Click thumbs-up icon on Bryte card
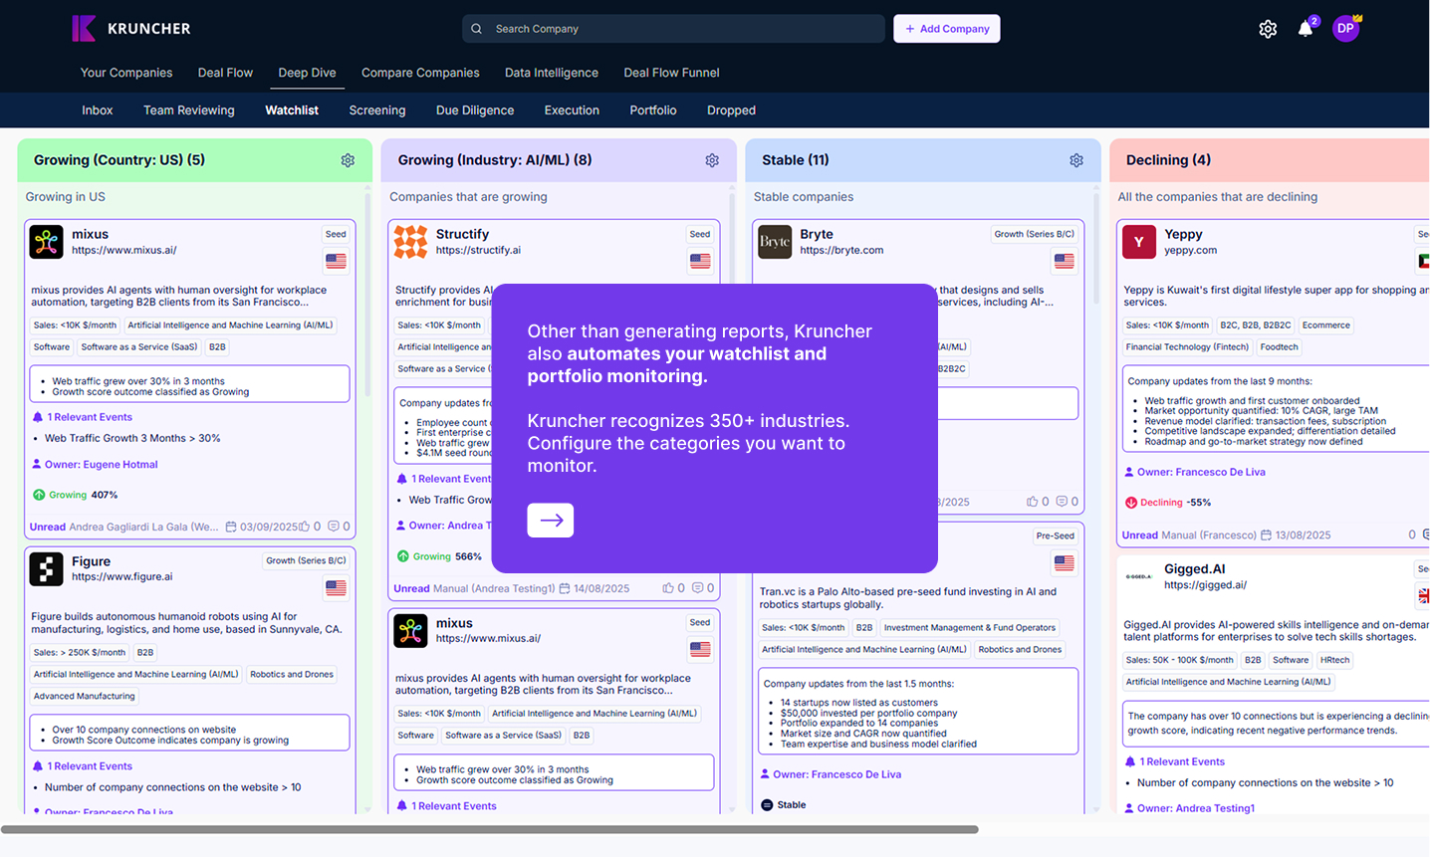 (x=1033, y=502)
